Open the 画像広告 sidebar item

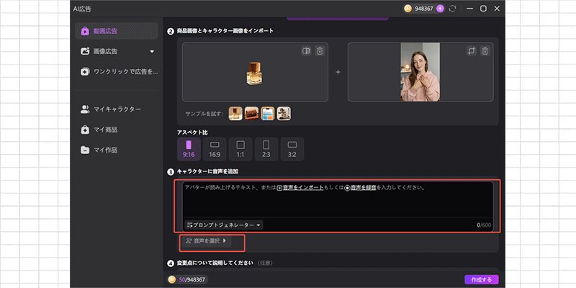click(x=117, y=51)
